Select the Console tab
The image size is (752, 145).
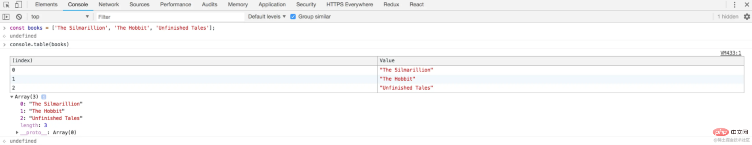point(78,5)
